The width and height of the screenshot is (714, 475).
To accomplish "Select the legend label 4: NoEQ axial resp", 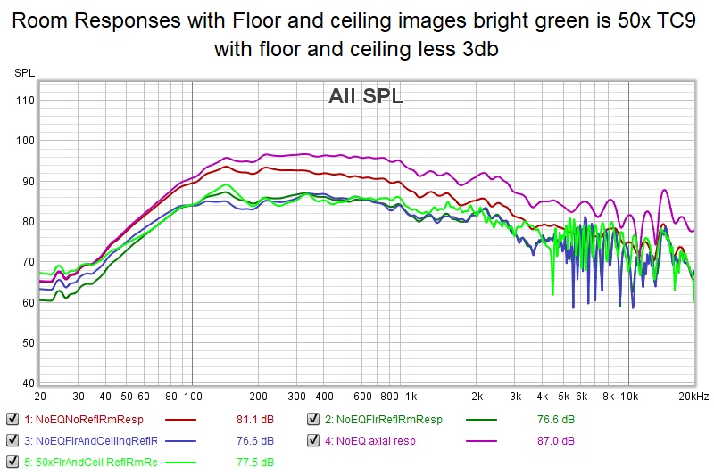I will pos(370,440).
